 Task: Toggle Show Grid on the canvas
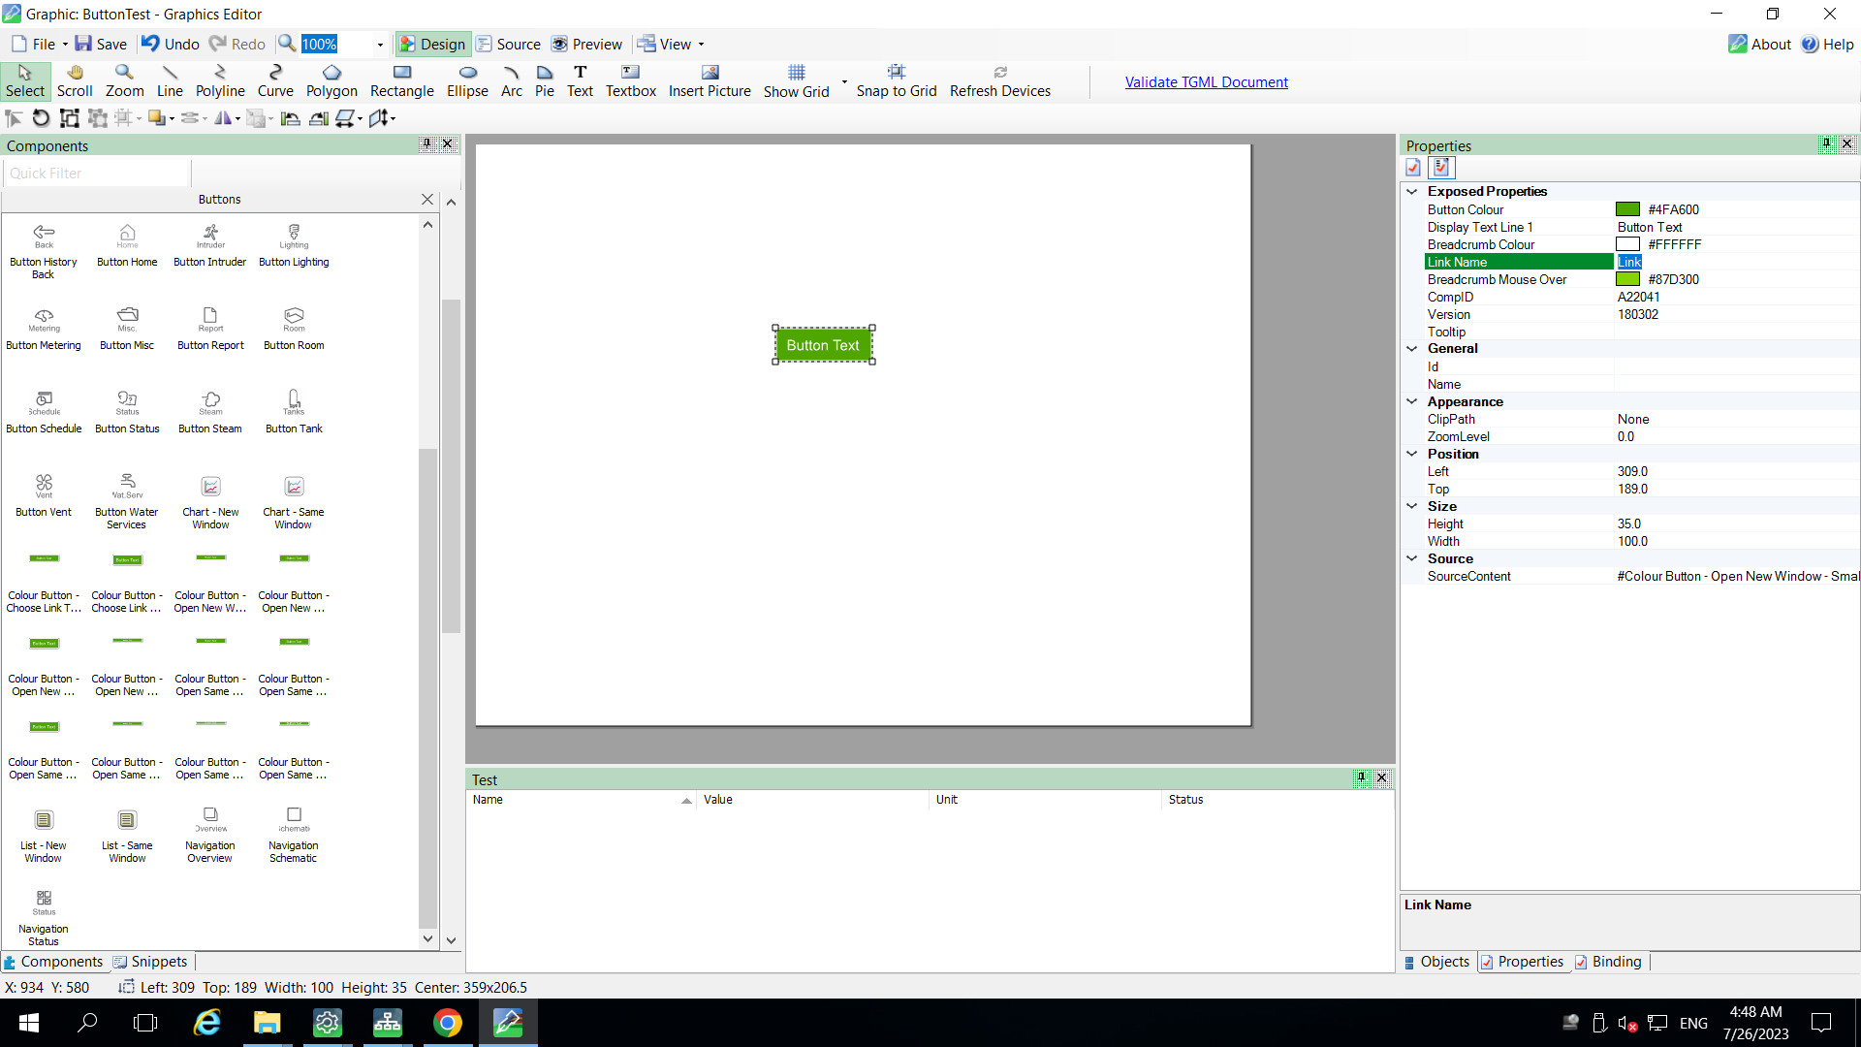click(x=796, y=80)
